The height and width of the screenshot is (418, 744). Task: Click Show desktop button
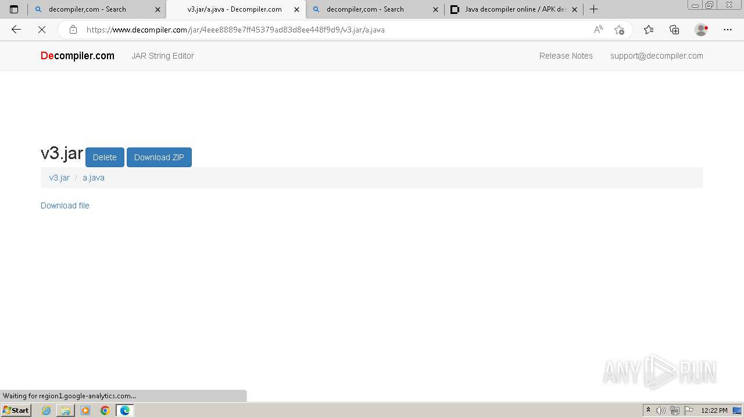(x=738, y=410)
